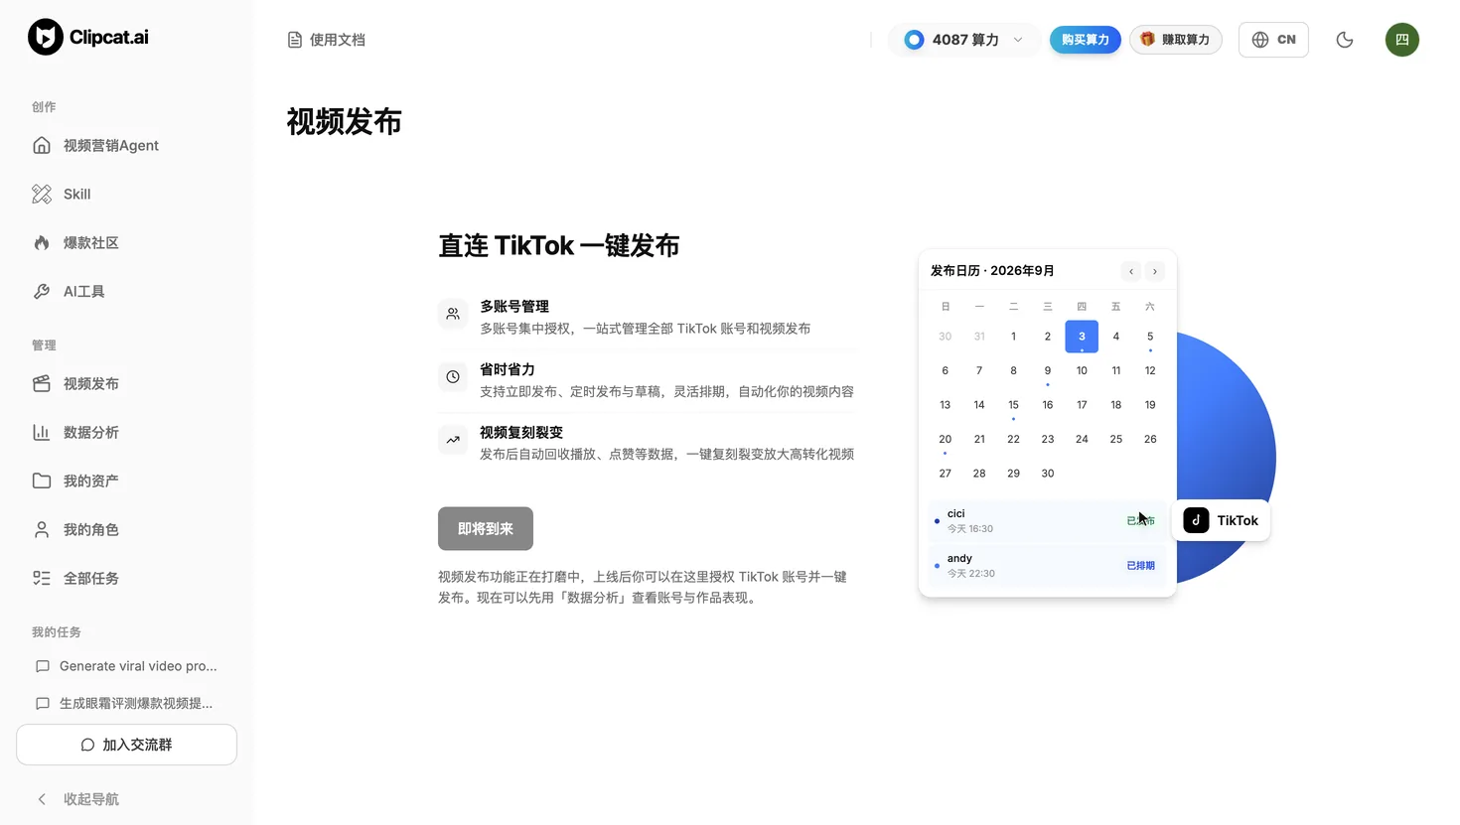Screen dimensions: 1460x825
Task: Open 数据分析 chart icon
Action: (x=42, y=432)
